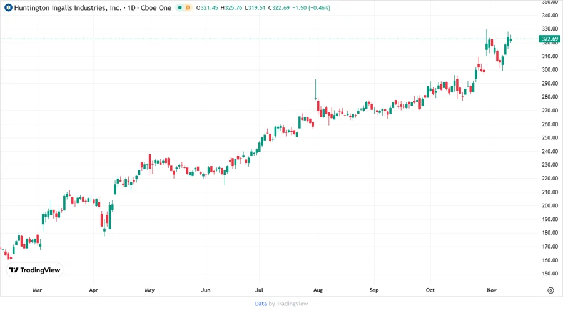Click the 150.00 price axis label

click(x=550, y=274)
